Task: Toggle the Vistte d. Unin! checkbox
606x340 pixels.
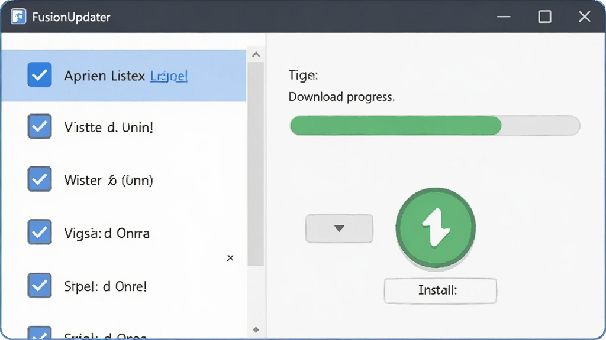Action: pos(40,126)
